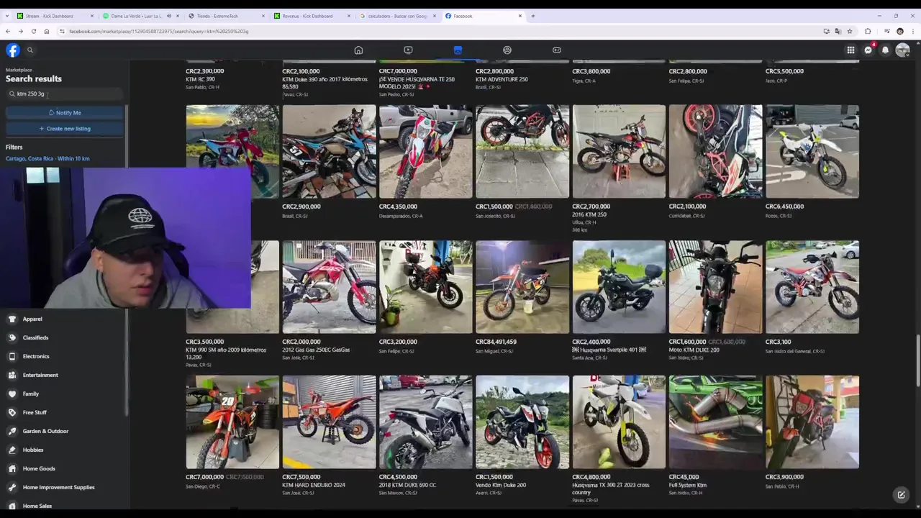Open the Husqvarna Svartpilen 401 listing photo
921x518 pixels.
[619, 286]
